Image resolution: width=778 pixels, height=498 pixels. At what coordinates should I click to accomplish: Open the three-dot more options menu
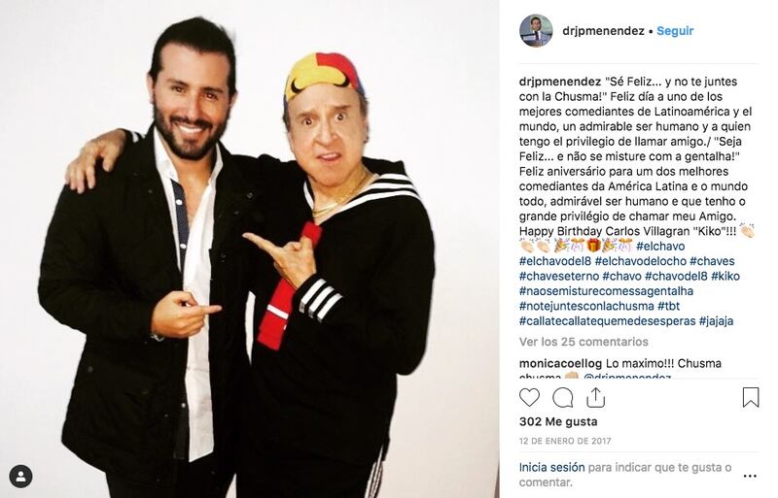click(750, 476)
